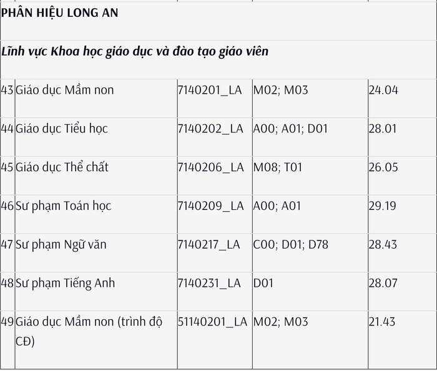The image size is (437, 371).
Task: Select code 7140231_LA
Action: (x=209, y=283)
